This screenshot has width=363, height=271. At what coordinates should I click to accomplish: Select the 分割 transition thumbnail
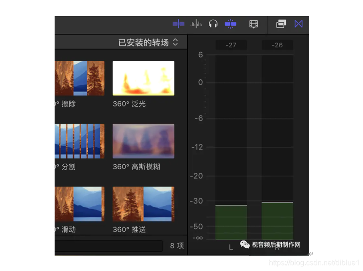click(80, 141)
